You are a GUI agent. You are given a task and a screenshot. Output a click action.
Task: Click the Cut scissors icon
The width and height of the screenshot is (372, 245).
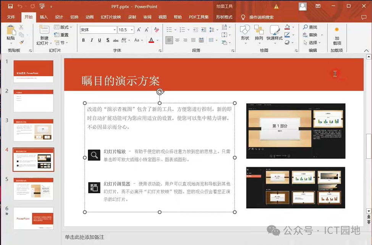21,27
